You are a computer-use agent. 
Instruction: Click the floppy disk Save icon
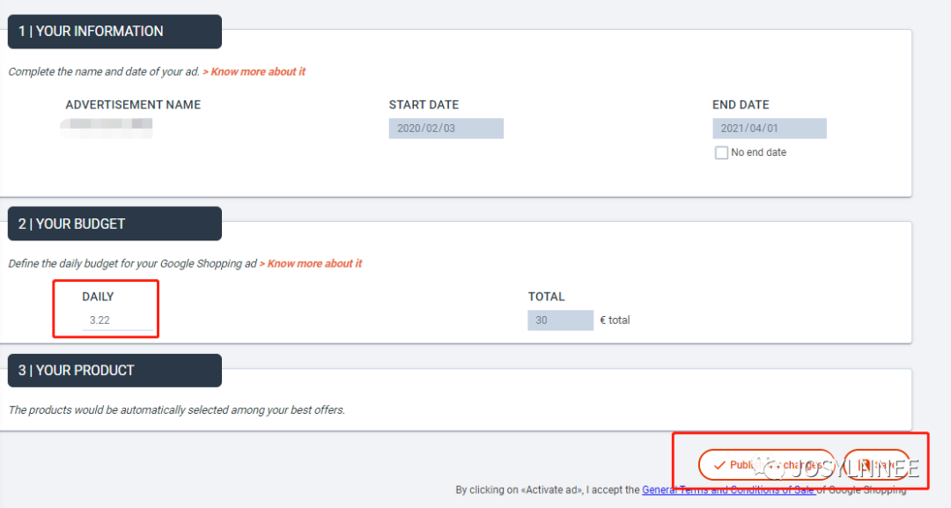tap(865, 465)
